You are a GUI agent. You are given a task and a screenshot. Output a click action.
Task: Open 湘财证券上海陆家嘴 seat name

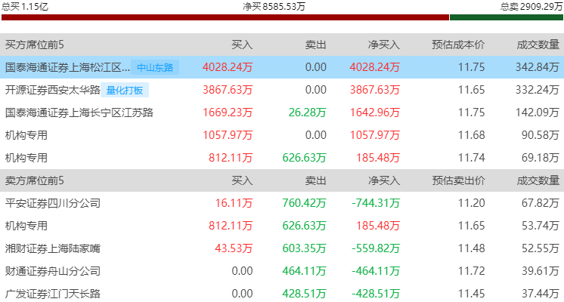52,248
